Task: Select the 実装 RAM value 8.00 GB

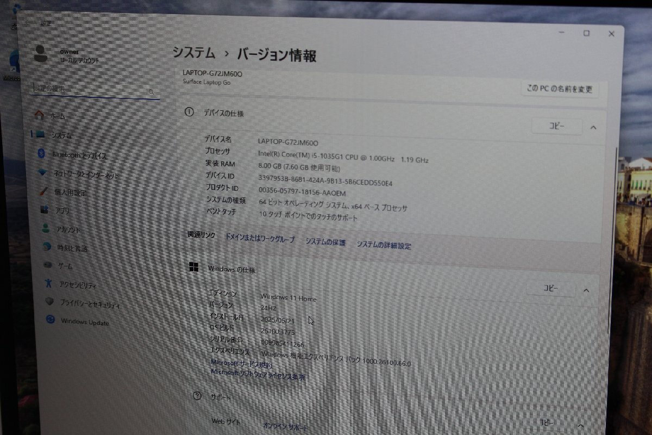Action: (300, 169)
